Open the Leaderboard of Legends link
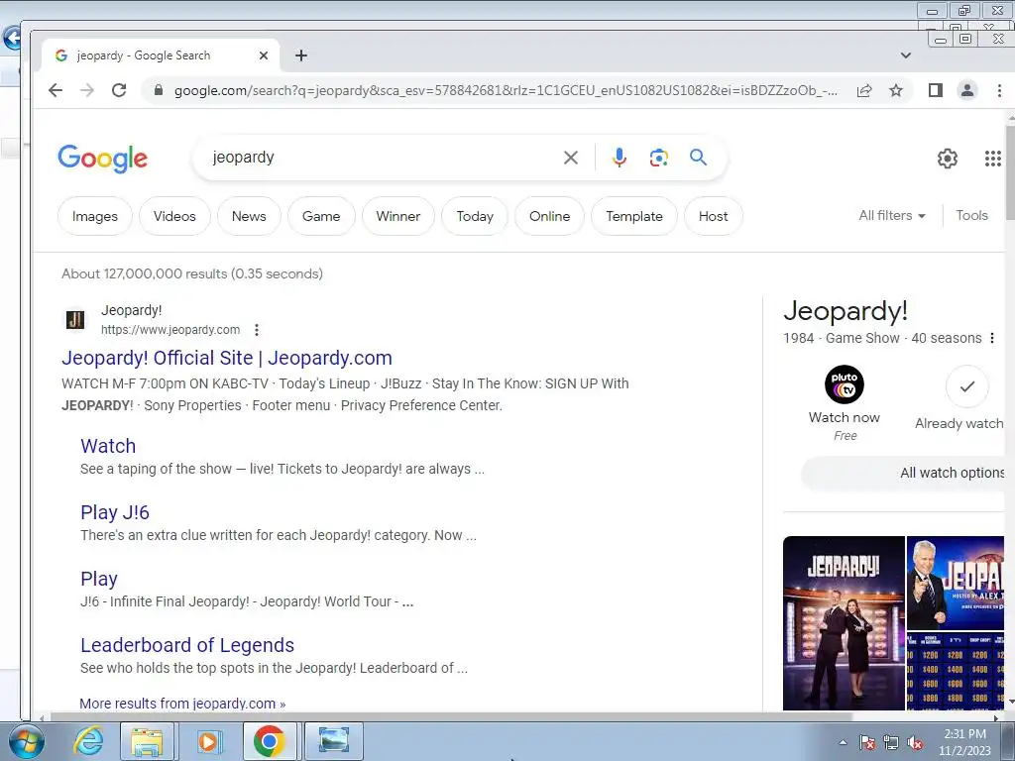This screenshot has width=1015, height=761. pyautogui.click(x=187, y=645)
